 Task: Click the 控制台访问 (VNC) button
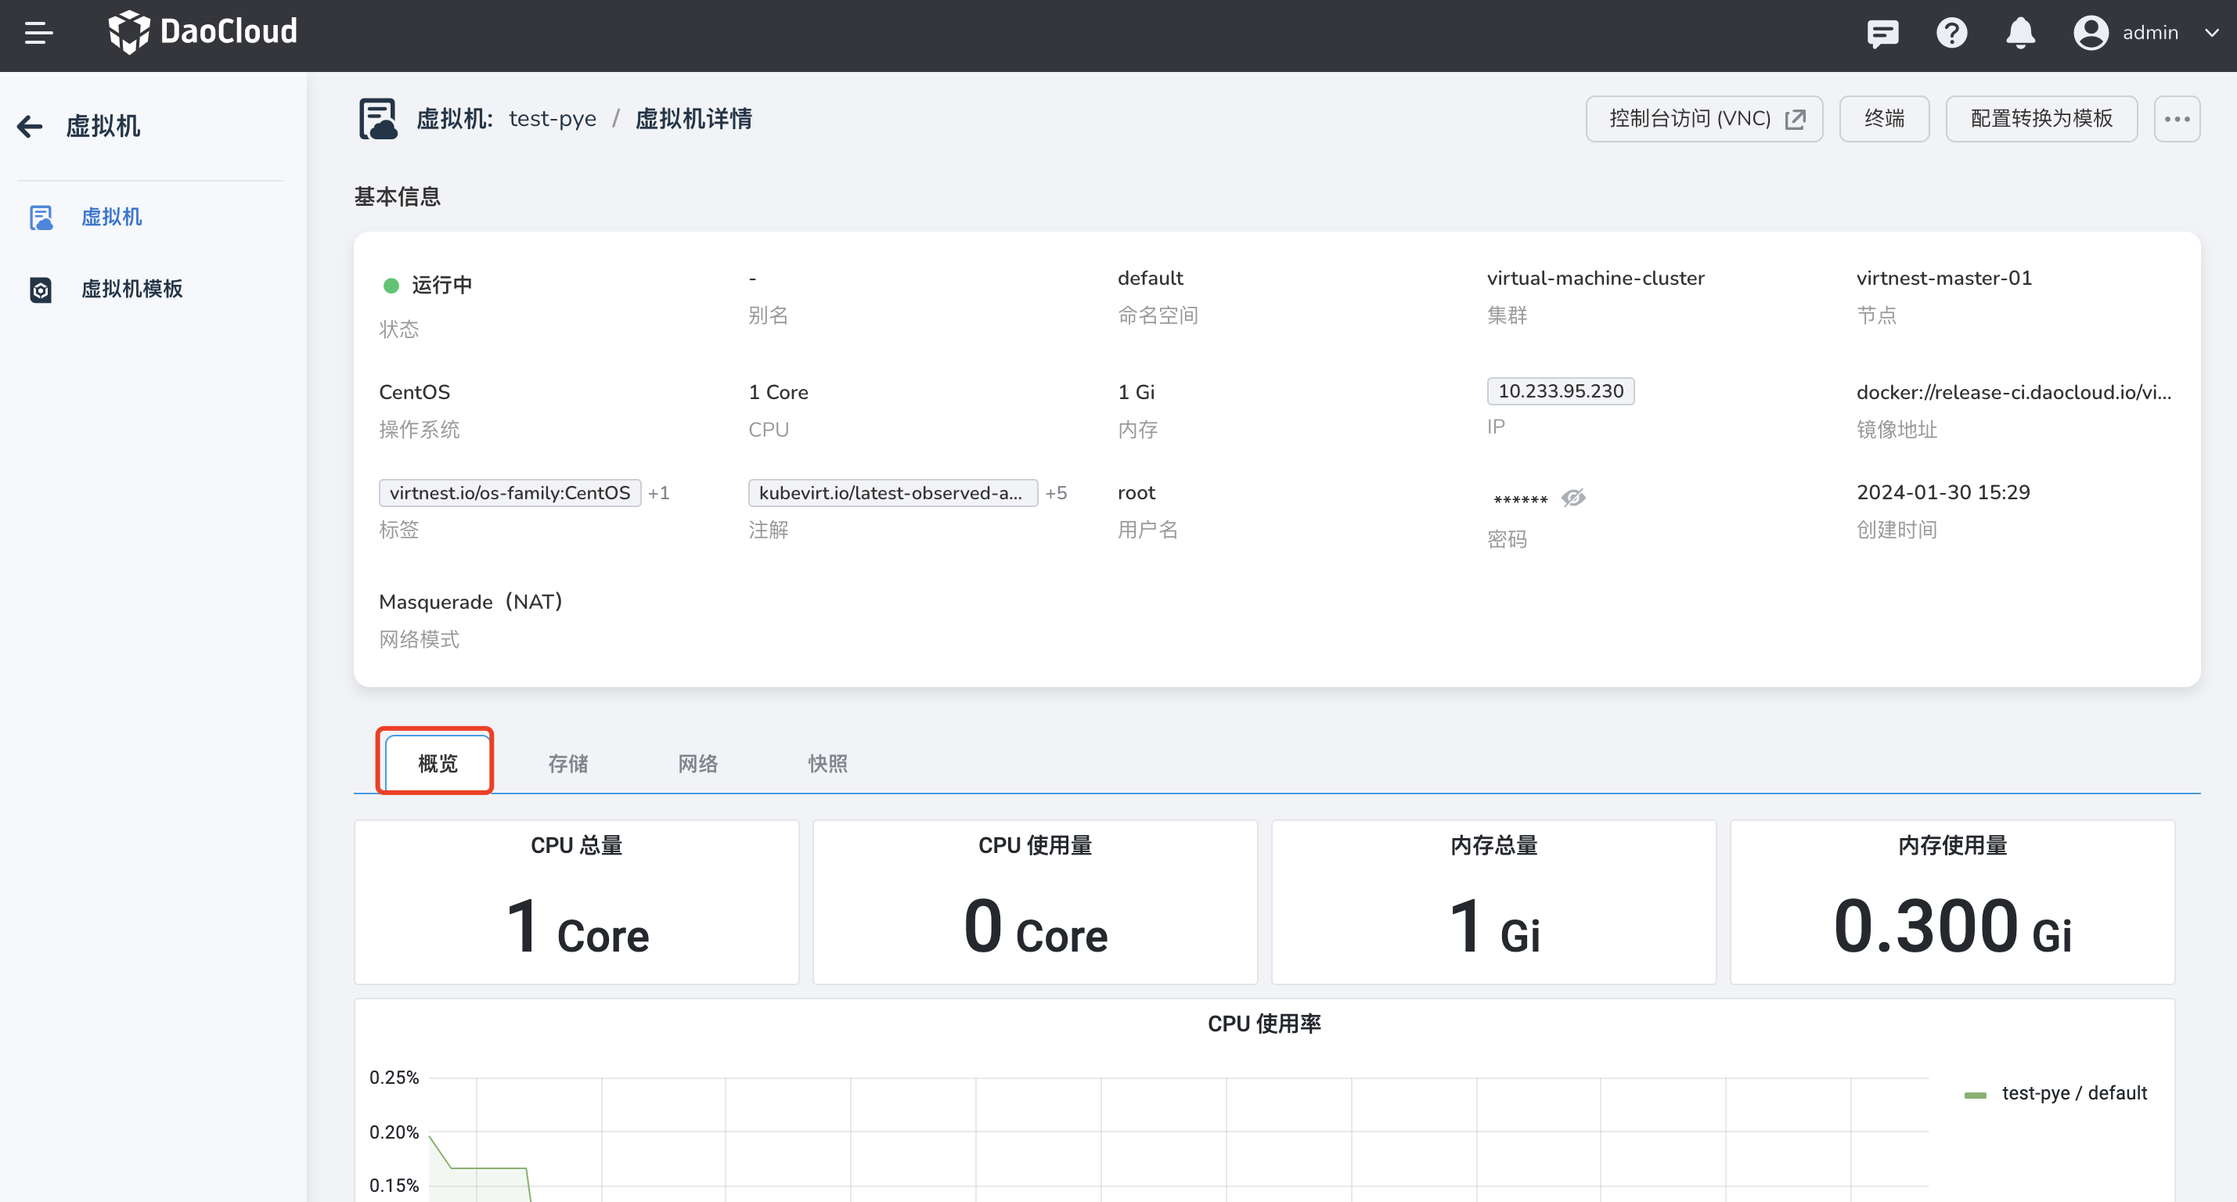pos(1704,119)
